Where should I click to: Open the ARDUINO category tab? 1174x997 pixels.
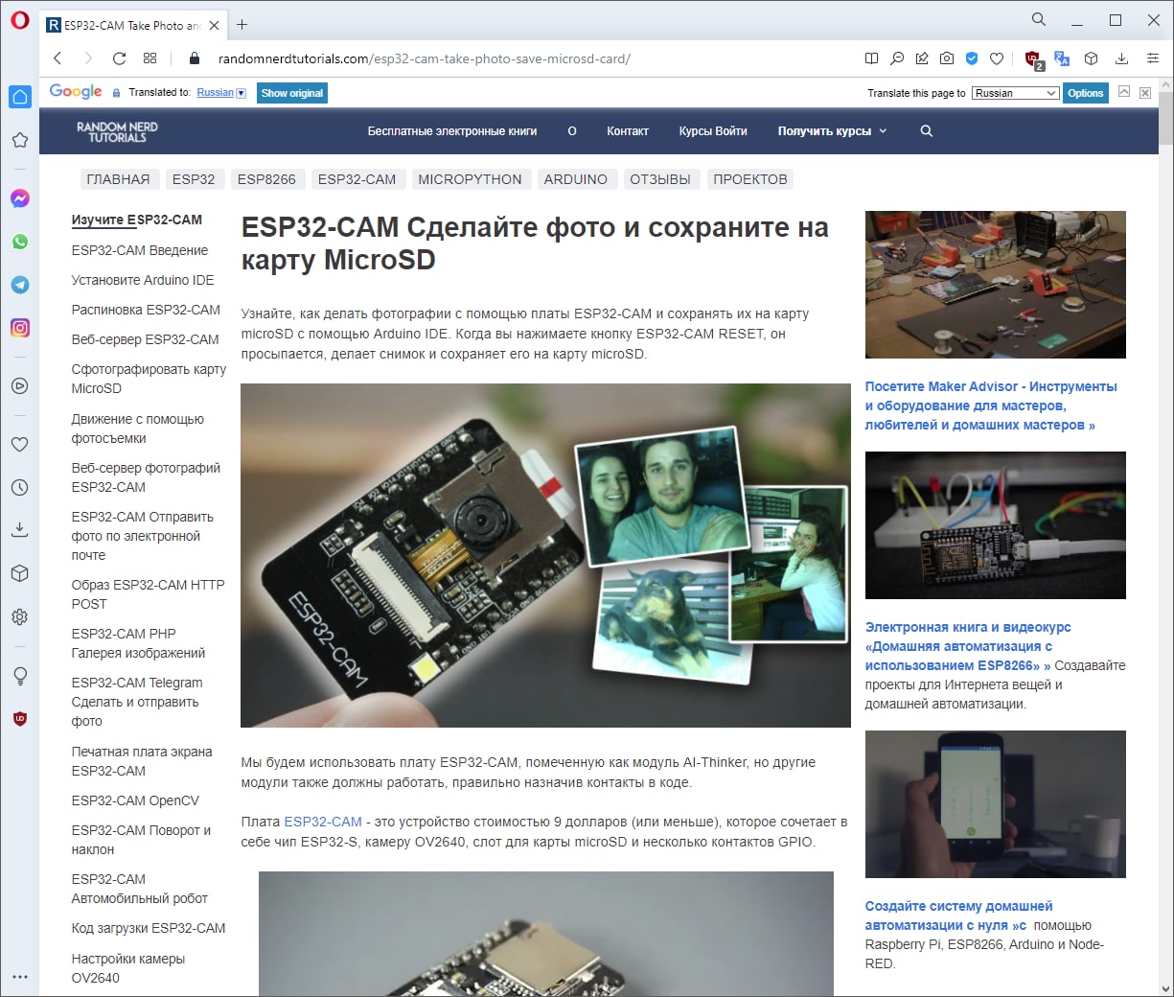click(575, 179)
